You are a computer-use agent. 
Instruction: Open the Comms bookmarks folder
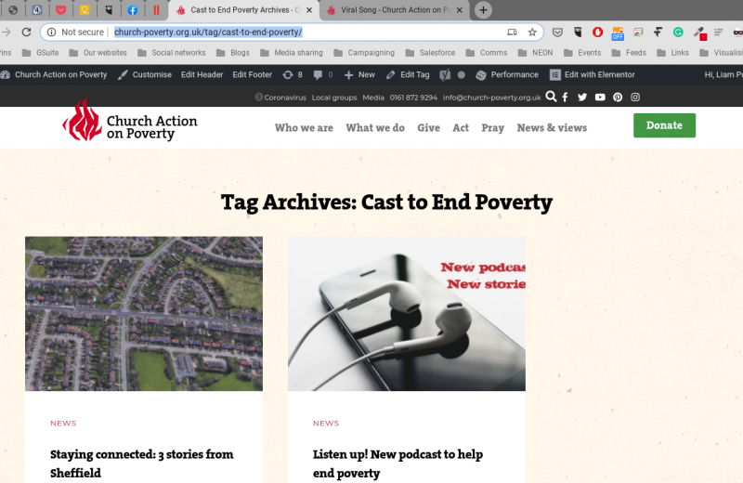tap(486, 53)
